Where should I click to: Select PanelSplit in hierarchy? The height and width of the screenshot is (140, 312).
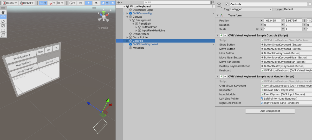click(x=145, y=24)
